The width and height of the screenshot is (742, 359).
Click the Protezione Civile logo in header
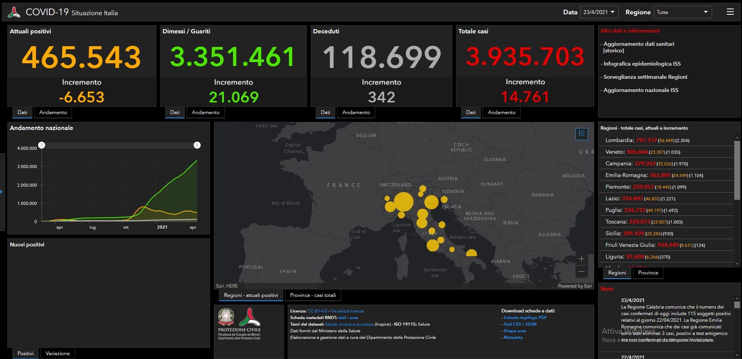coord(14,12)
